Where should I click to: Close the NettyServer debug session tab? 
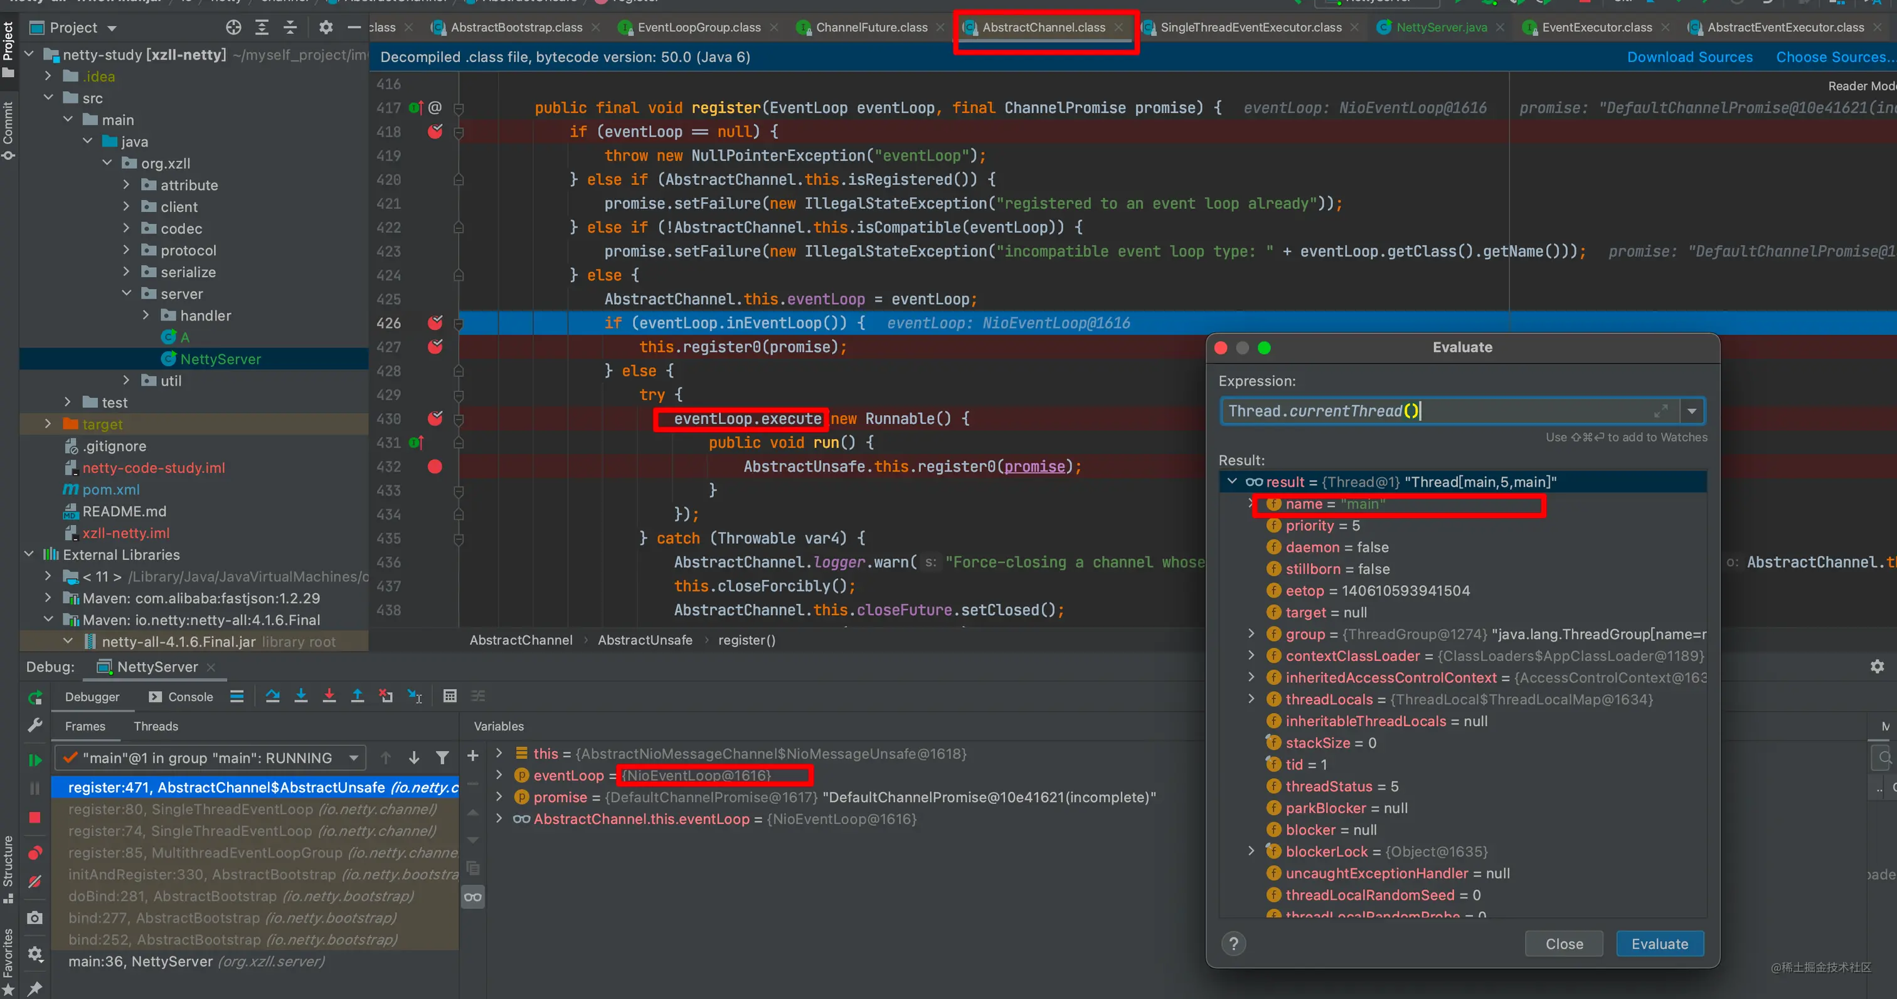pos(211,667)
